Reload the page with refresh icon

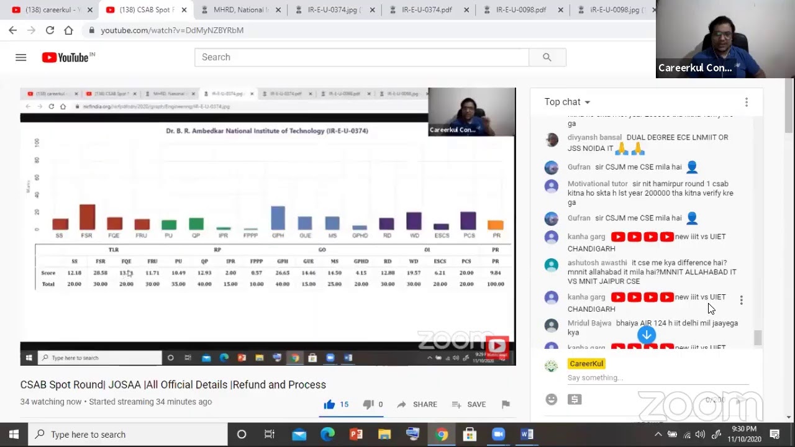[50, 30]
